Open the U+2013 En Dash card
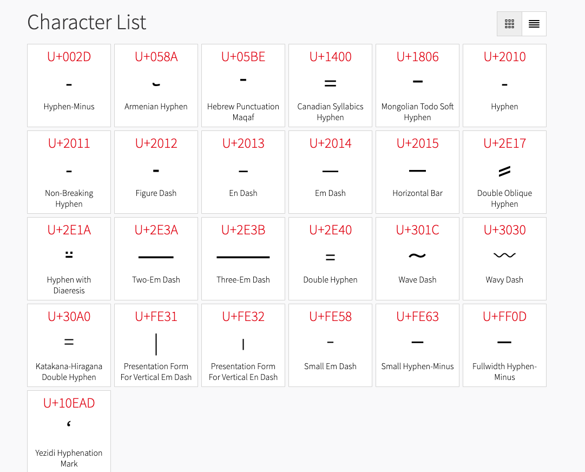585x472 pixels. click(x=243, y=172)
